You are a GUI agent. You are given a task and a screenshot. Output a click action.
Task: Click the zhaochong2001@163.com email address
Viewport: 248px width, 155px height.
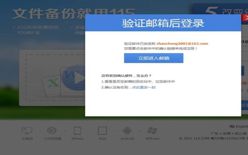pos(182,43)
